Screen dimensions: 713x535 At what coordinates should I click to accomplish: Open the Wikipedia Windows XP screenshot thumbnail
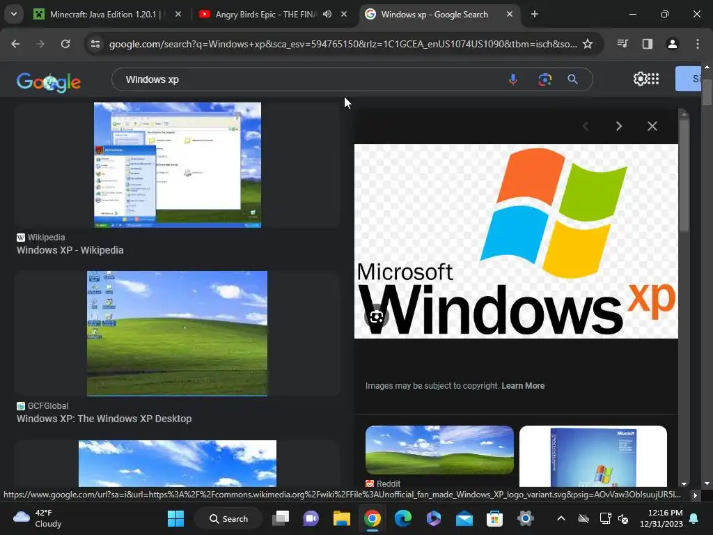(178, 164)
